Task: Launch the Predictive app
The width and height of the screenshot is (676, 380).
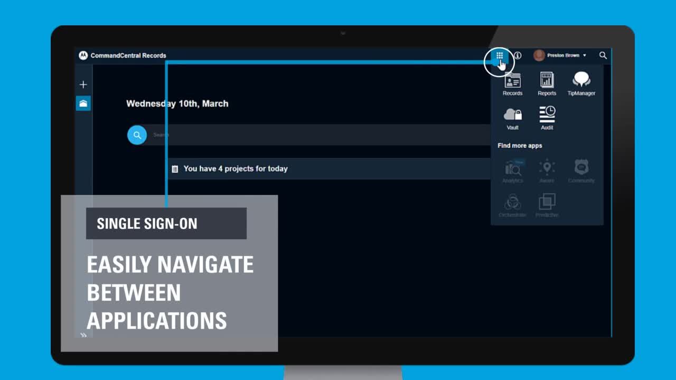Action: pyautogui.click(x=547, y=205)
